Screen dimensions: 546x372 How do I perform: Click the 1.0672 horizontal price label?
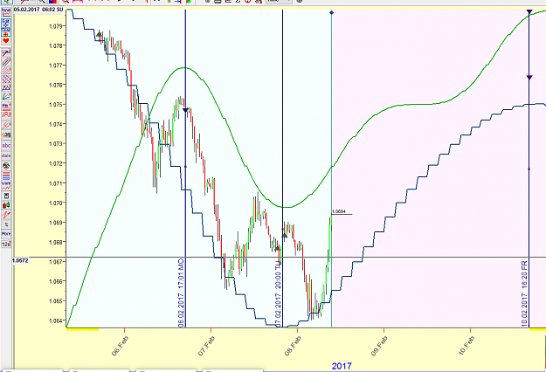[x=20, y=260]
